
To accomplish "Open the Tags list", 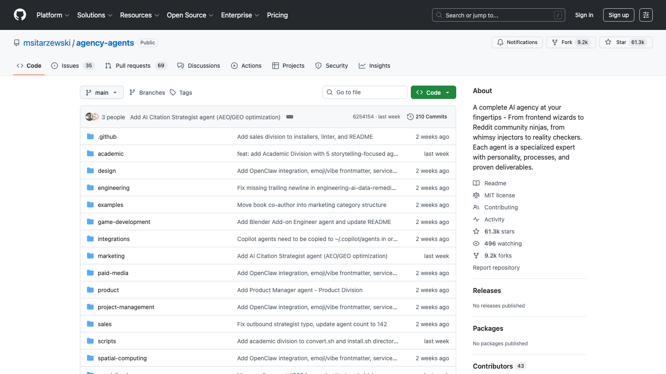I will (x=181, y=93).
